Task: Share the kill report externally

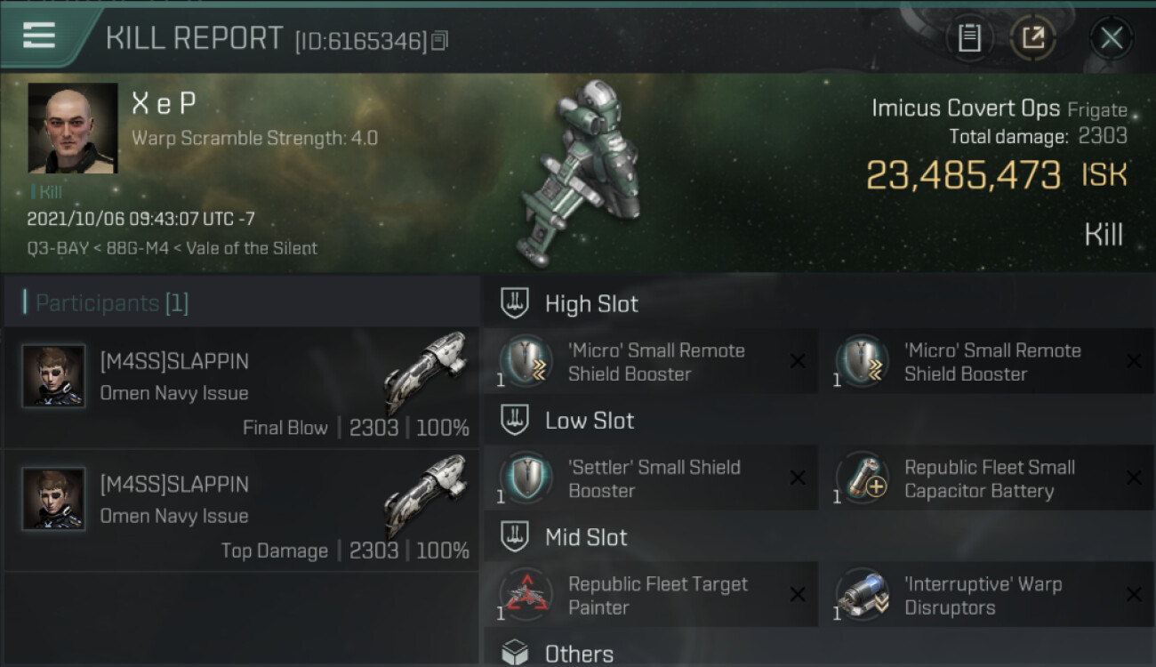Action: click(x=1033, y=38)
